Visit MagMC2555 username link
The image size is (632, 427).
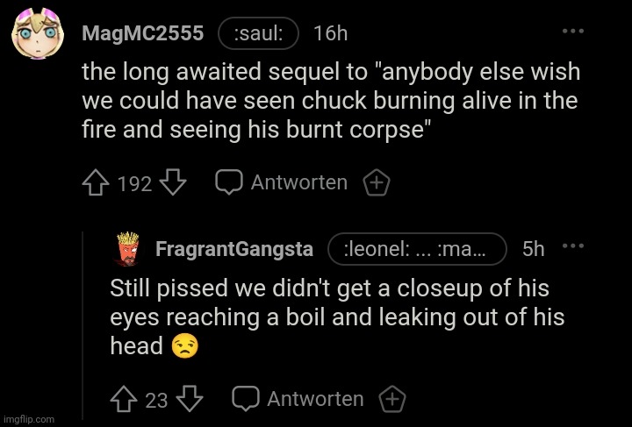tap(142, 34)
